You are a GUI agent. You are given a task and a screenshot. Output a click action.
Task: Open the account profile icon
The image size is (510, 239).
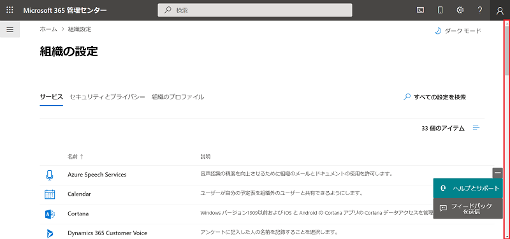pos(500,10)
